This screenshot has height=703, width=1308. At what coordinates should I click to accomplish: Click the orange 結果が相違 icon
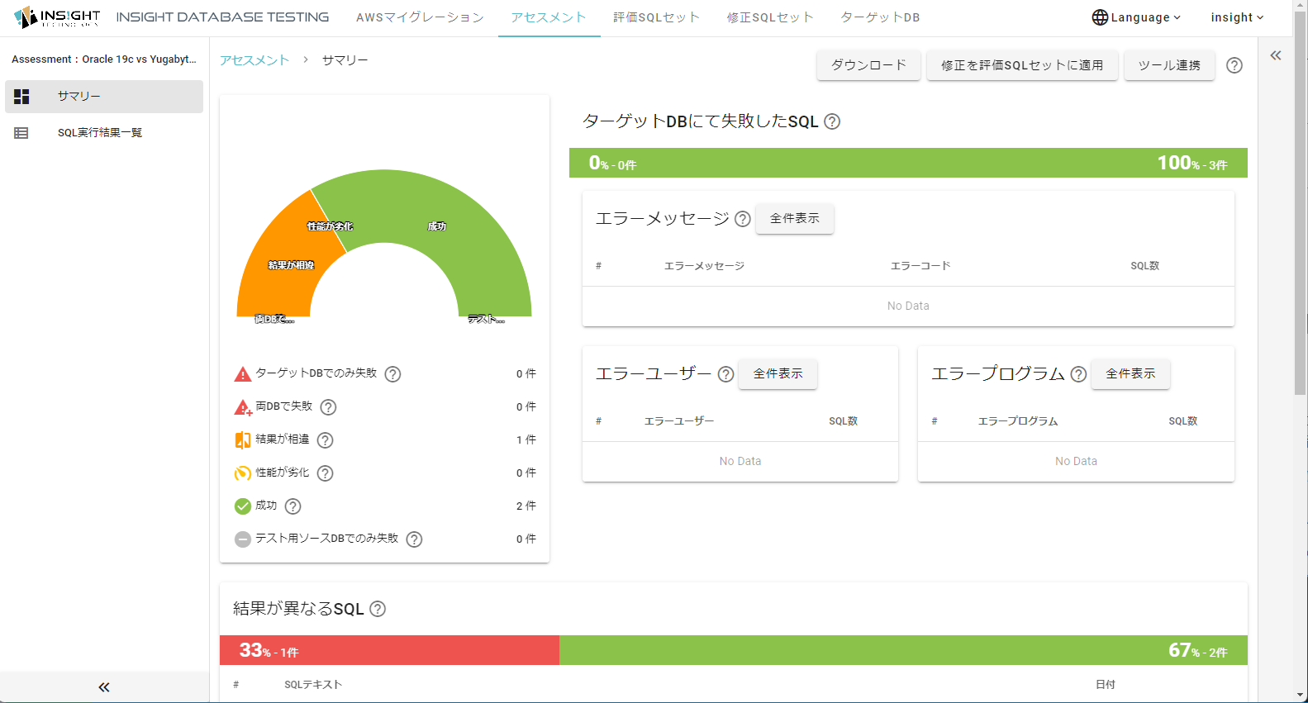[243, 440]
